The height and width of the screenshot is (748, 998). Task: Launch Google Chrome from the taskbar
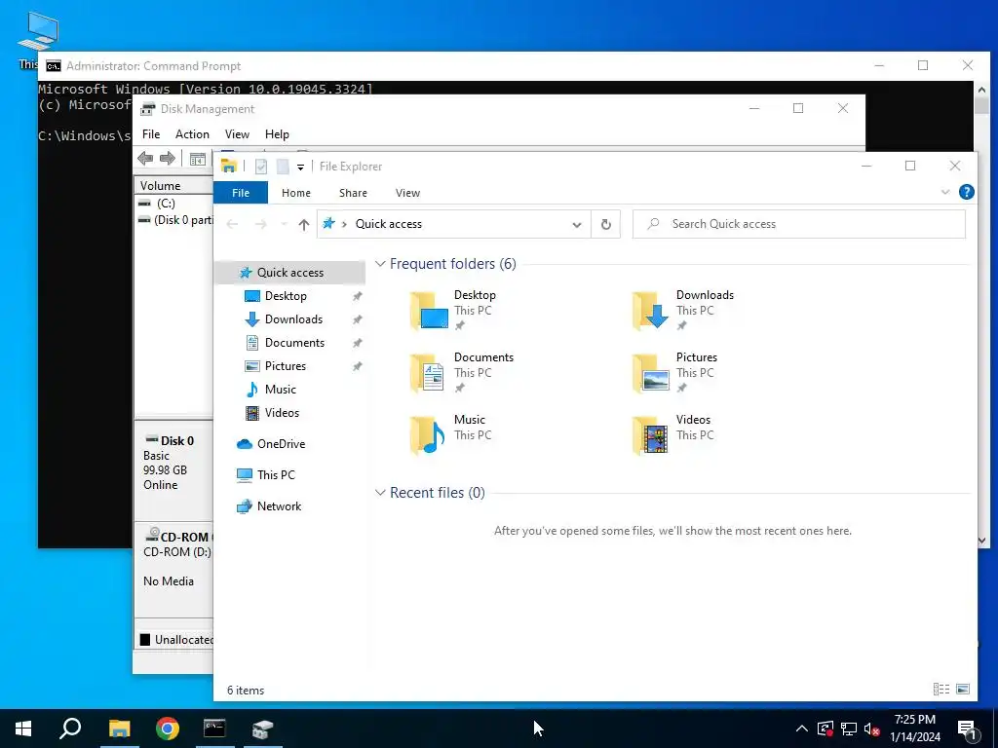168,729
